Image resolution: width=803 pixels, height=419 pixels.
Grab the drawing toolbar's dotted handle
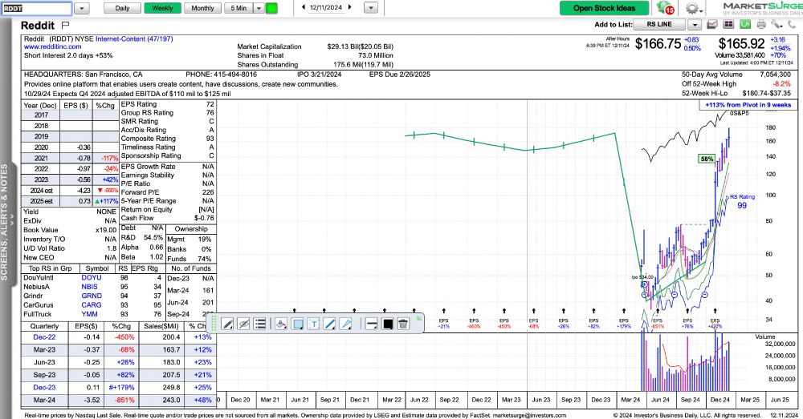214,324
